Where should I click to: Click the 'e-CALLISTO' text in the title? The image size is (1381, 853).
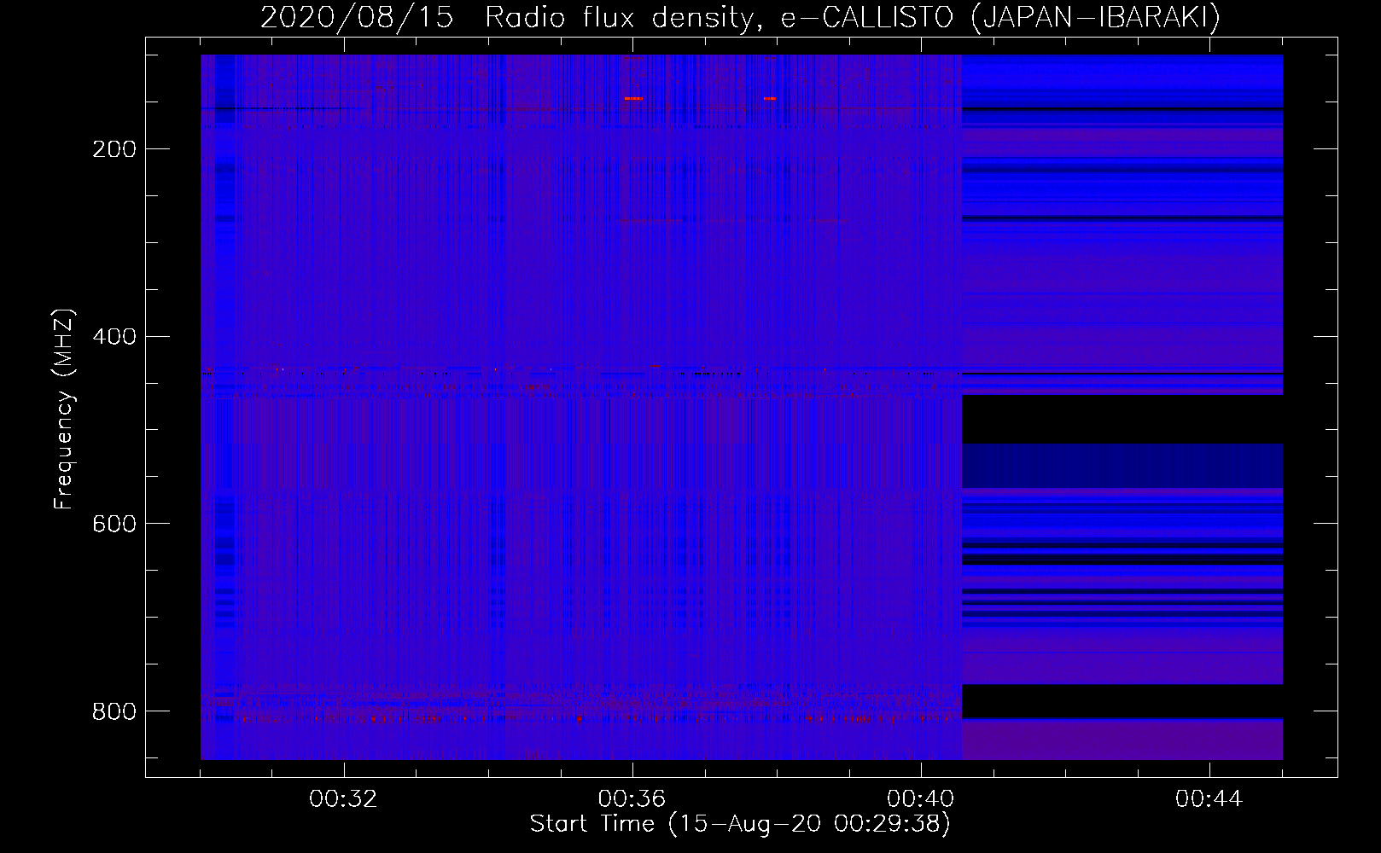point(867,18)
